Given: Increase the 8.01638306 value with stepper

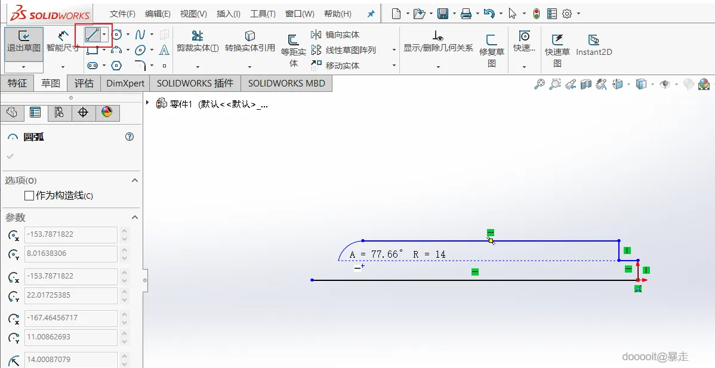Looking at the screenshot, I should point(124,249).
